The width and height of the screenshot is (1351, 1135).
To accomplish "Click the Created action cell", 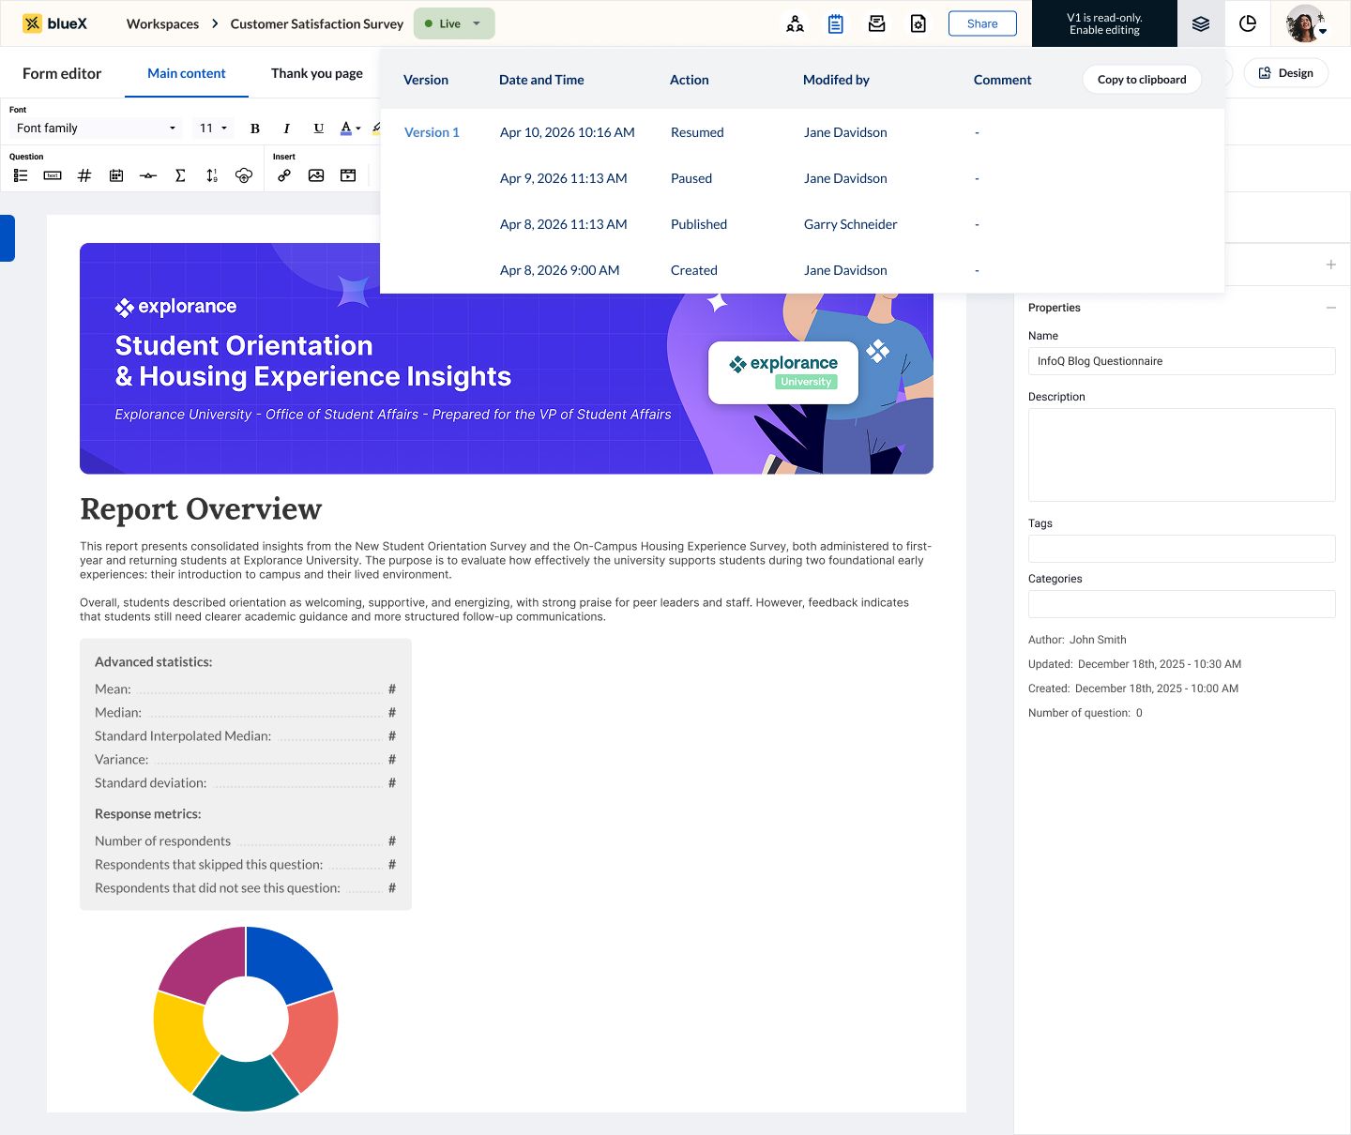I will (694, 270).
